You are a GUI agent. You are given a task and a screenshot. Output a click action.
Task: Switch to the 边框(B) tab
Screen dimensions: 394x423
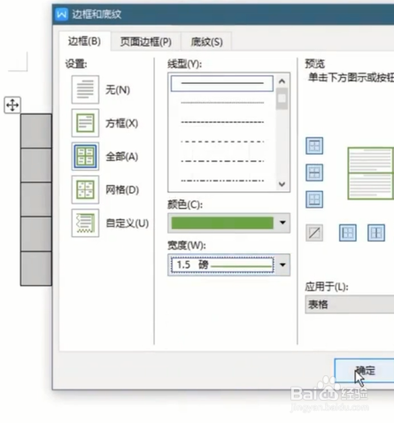[x=84, y=42]
